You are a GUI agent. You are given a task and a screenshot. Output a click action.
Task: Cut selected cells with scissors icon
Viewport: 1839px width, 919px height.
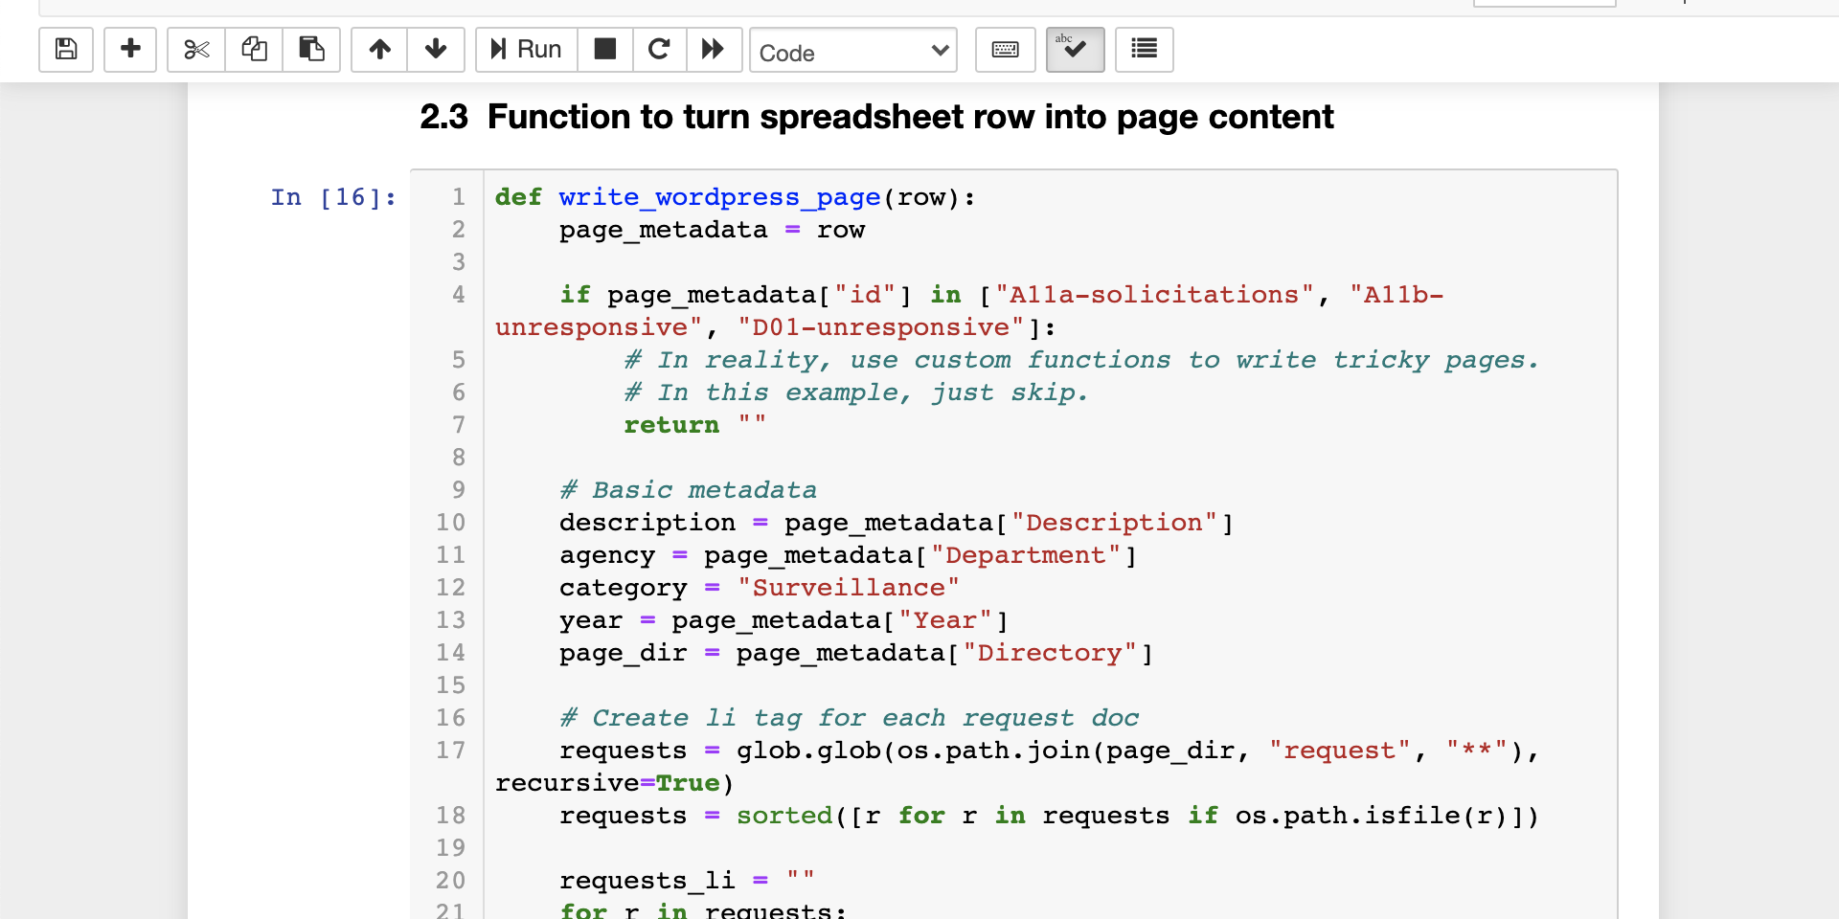(196, 49)
